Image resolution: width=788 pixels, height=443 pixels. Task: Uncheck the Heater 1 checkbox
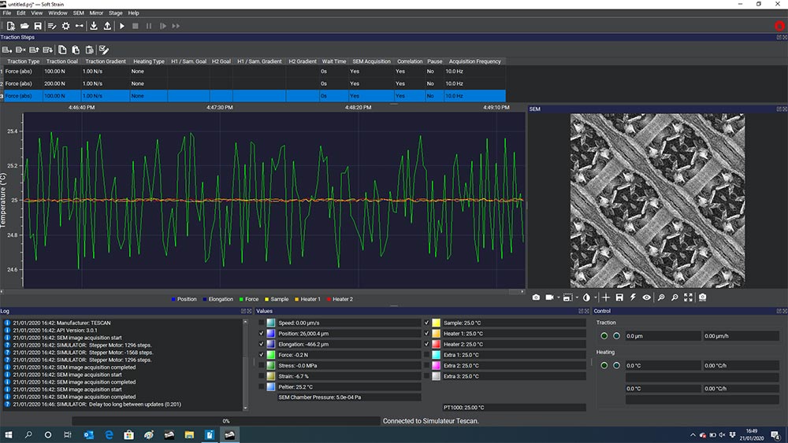[426, 333]
